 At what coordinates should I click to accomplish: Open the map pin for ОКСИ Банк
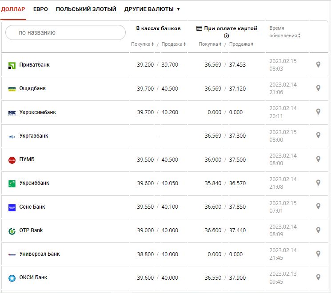[x=318, y=277]
